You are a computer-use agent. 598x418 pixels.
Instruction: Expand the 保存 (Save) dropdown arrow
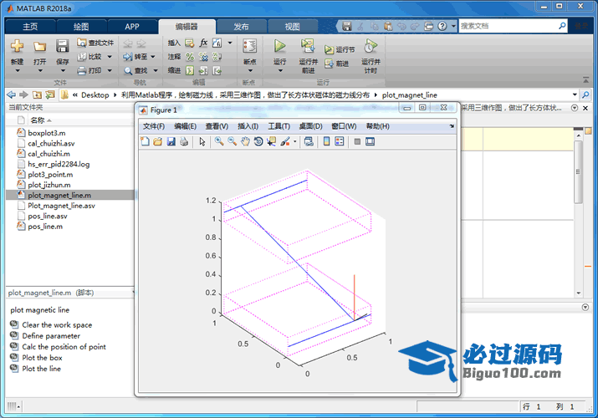tap(63, 70)
